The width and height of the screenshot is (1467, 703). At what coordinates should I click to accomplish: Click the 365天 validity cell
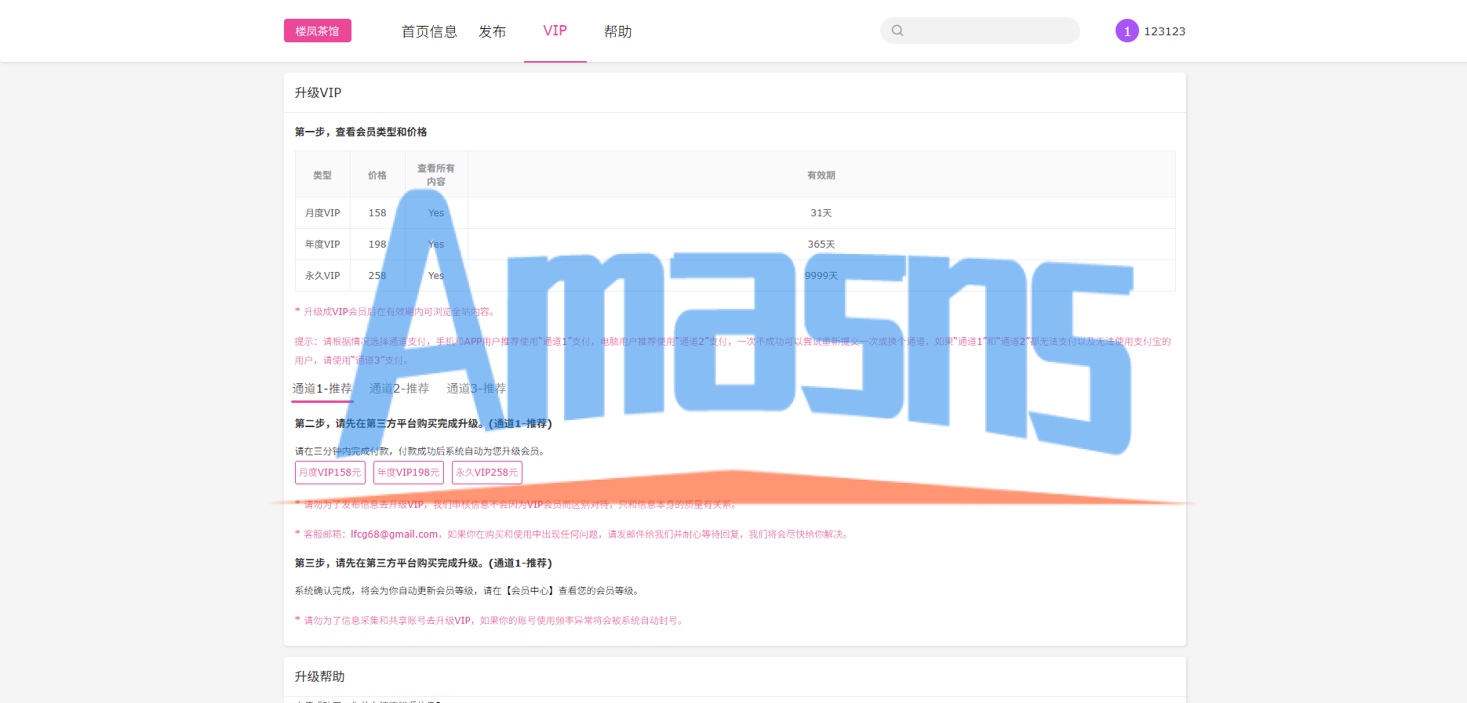(x=821, y=245)
